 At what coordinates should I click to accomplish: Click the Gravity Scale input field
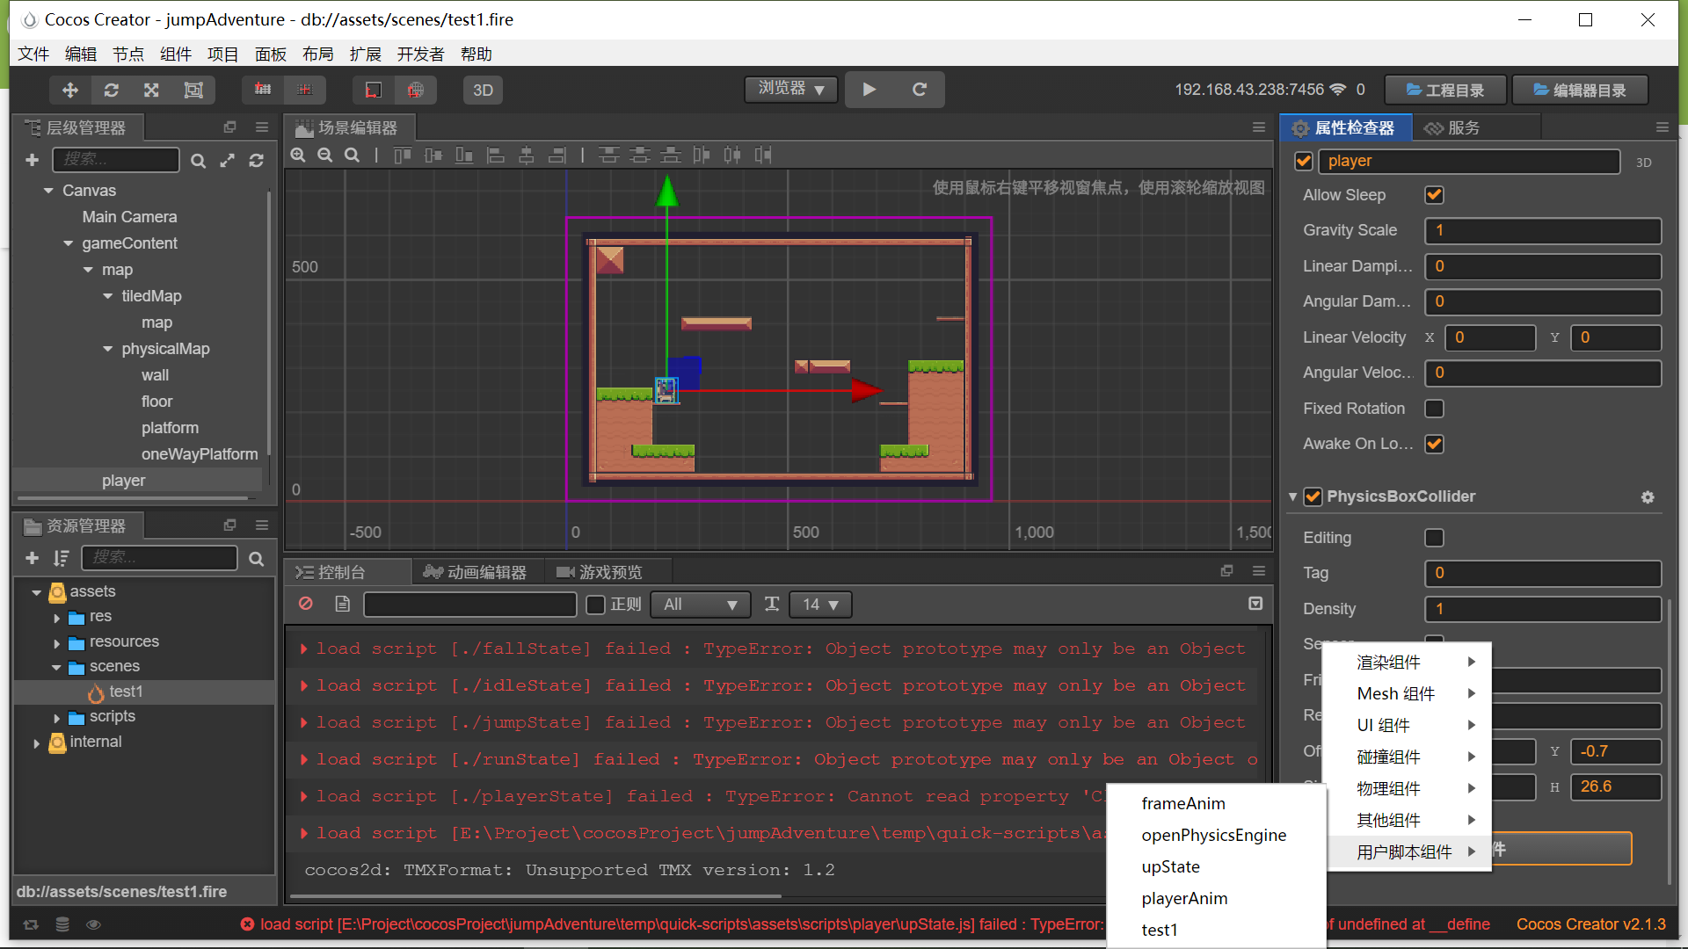point(1542,230)
